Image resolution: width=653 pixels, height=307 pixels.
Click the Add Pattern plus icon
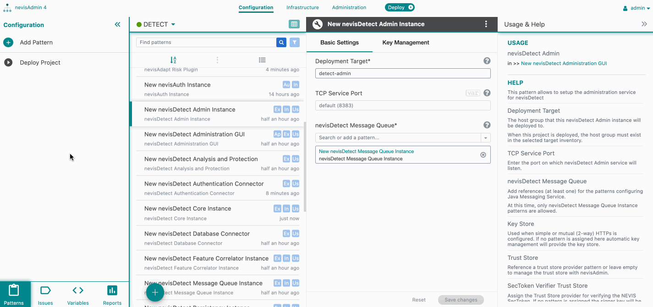(8, 43)
